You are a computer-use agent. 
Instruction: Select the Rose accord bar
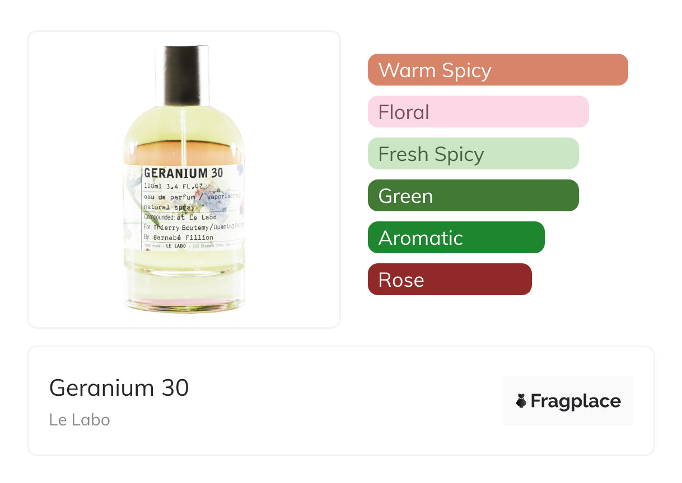[x=449, y=280]
